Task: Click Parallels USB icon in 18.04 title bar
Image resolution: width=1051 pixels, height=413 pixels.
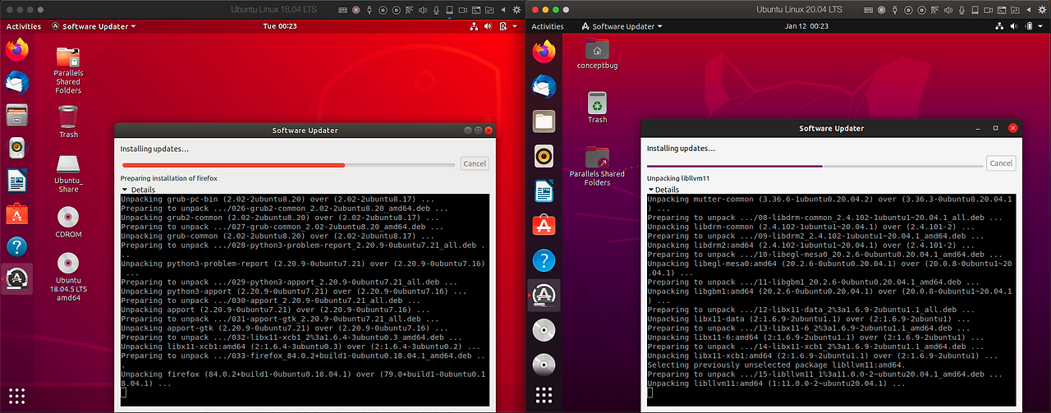Action: coord(369,10)
